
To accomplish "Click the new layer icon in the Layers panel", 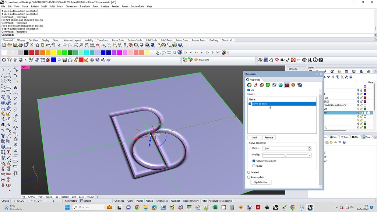I will tap(342, 77).
